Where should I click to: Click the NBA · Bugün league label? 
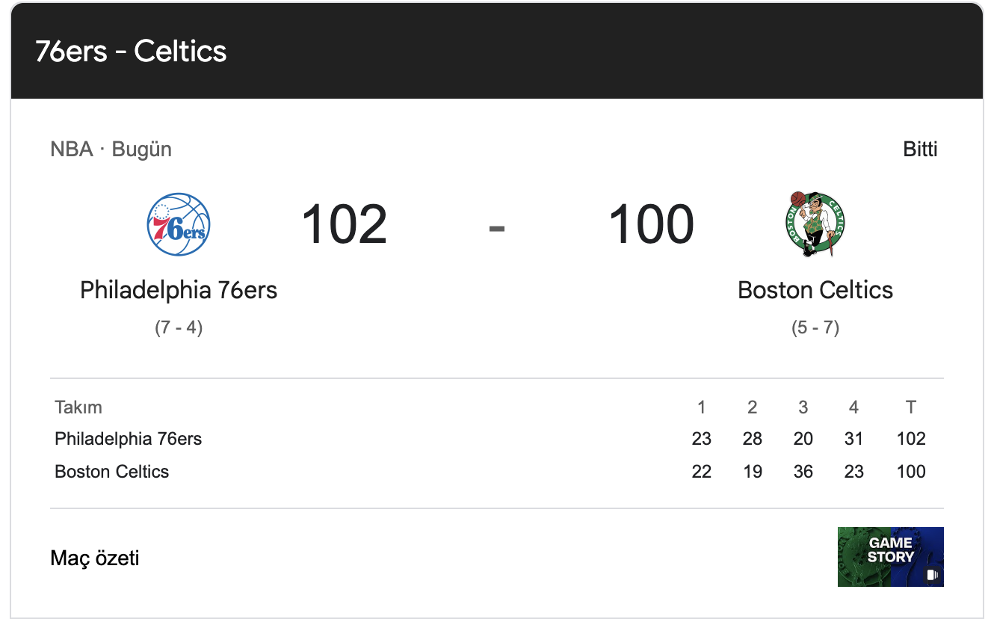tap(111, 150)
